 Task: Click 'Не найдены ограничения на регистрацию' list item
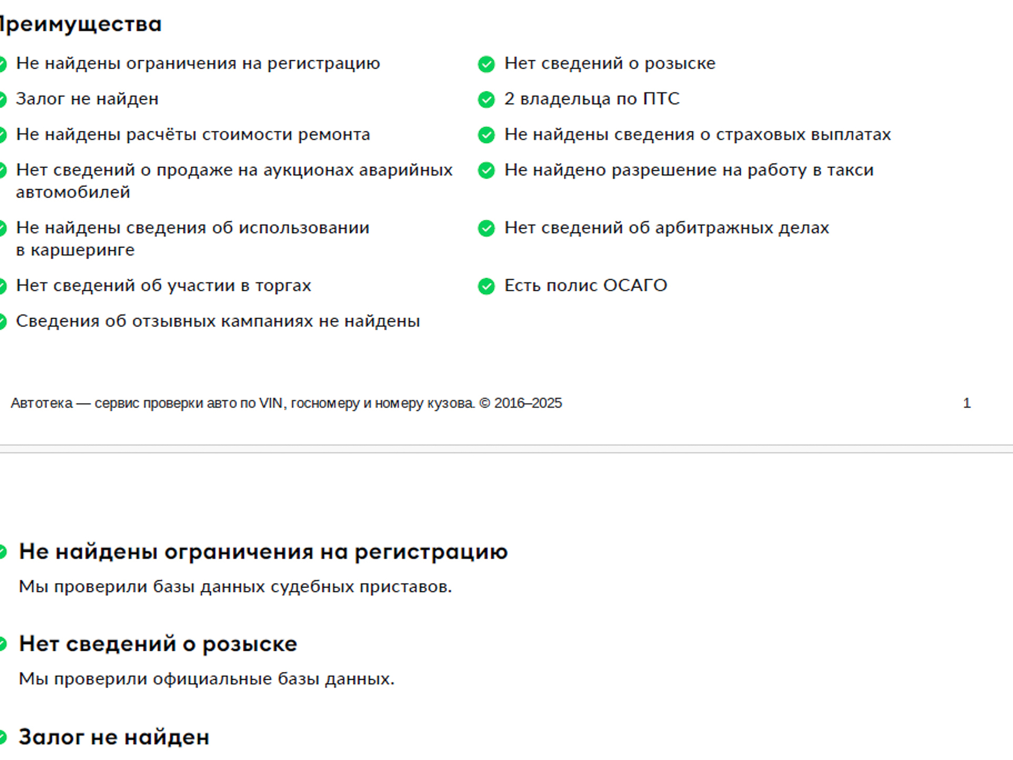click(198, 63)
